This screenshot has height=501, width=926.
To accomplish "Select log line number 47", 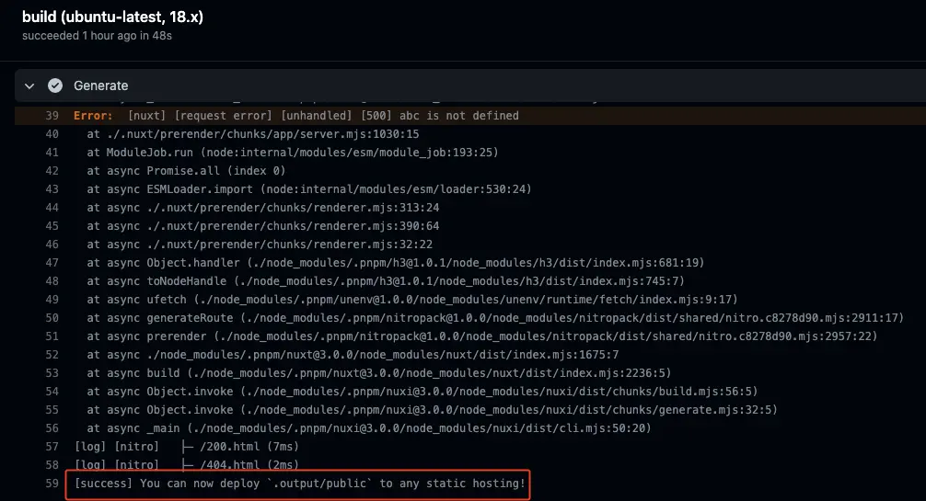I will click(52, 263).
